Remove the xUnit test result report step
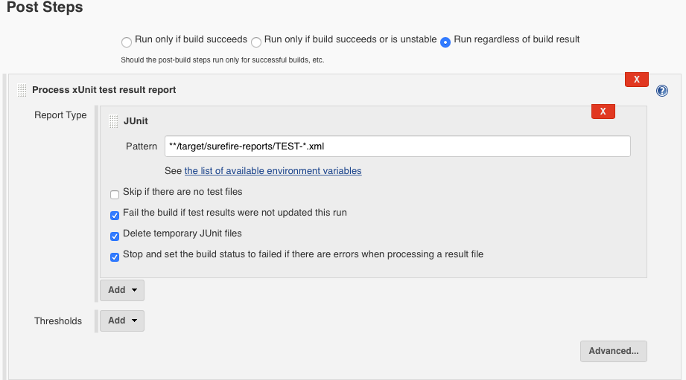This screenshot has width=686, height=380. click(x=637, y=80)
